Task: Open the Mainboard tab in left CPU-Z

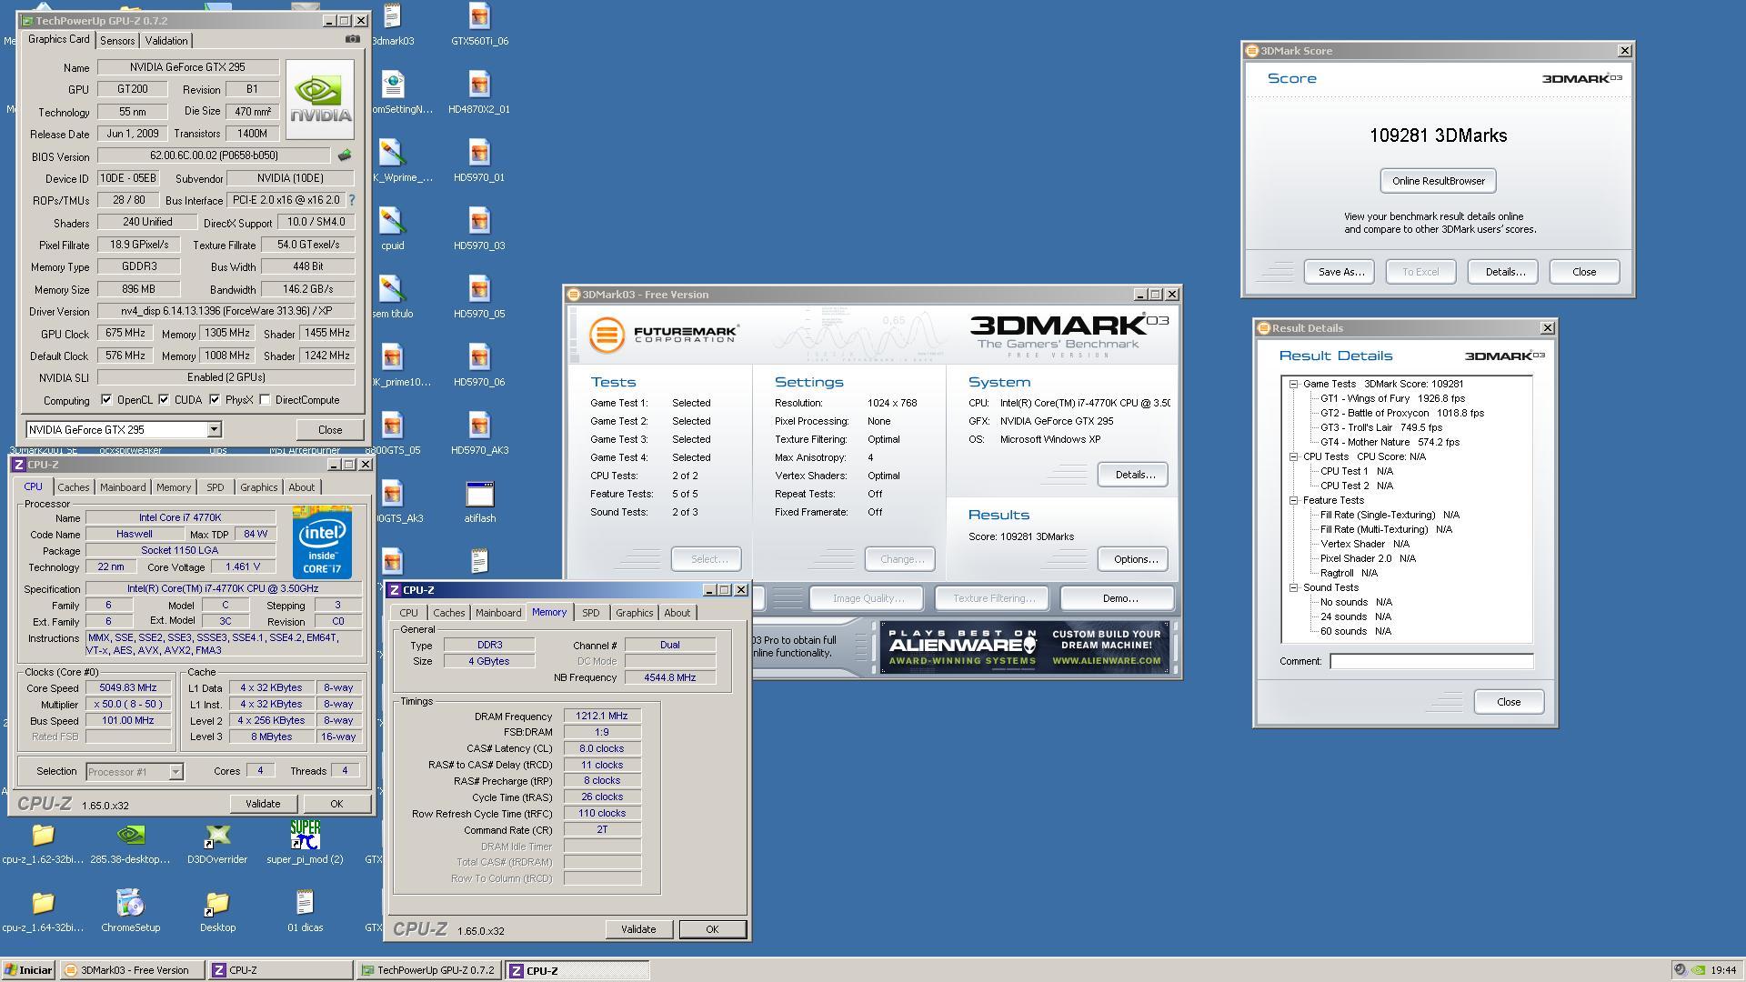Action: point(123,487)
